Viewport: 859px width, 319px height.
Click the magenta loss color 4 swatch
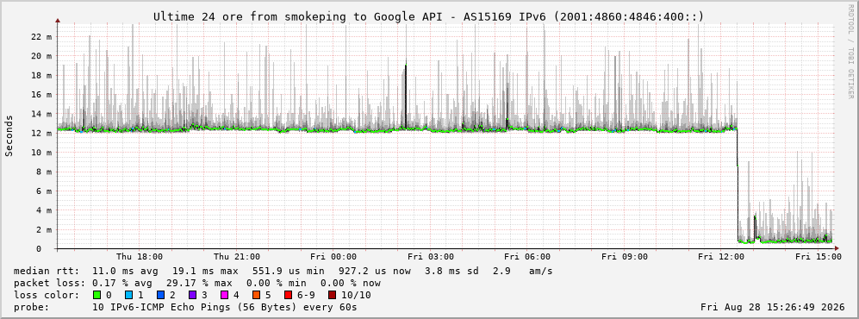click(223, 295)
